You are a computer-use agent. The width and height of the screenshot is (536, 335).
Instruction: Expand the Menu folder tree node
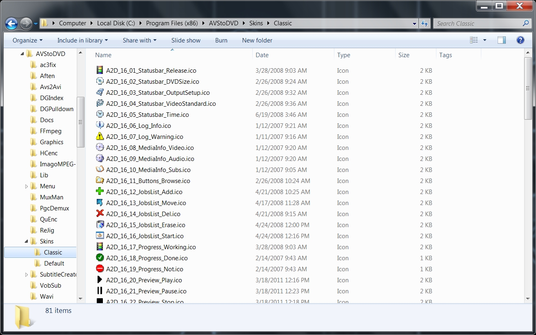pos(27,186)
